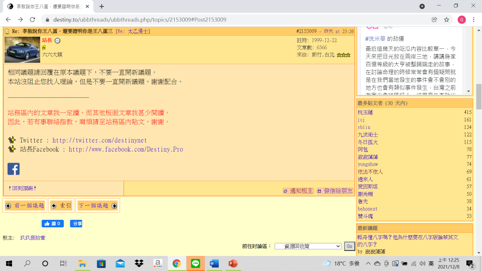Open the Windows Start menu

(9, 263)
